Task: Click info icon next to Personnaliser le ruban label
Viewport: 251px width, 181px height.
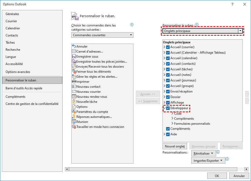Action: pos(197,25)
